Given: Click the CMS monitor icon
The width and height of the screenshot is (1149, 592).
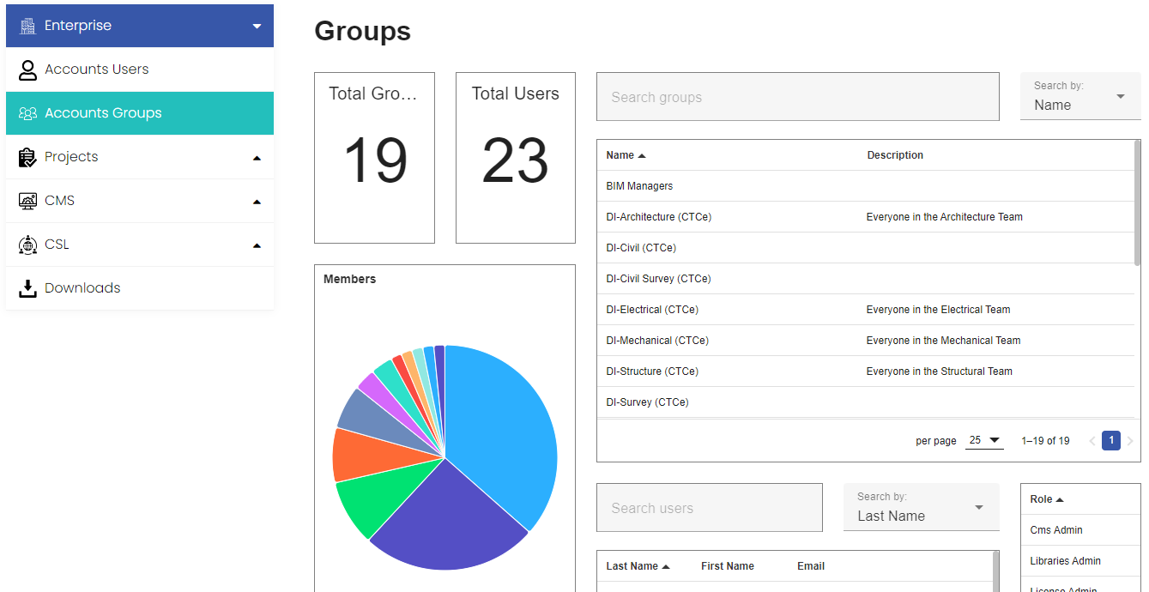Looking at the screenshot, I should 28,201.
